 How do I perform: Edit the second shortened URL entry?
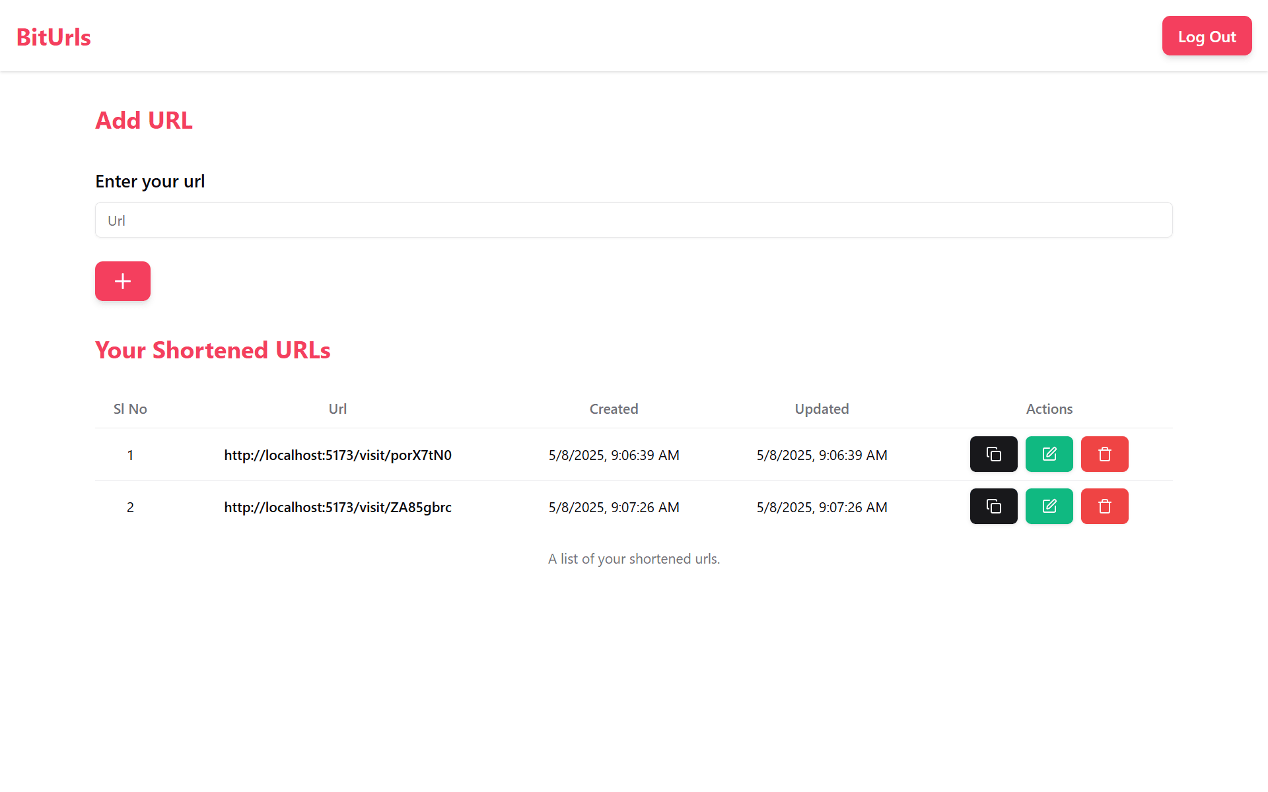tap(1049, 506)
